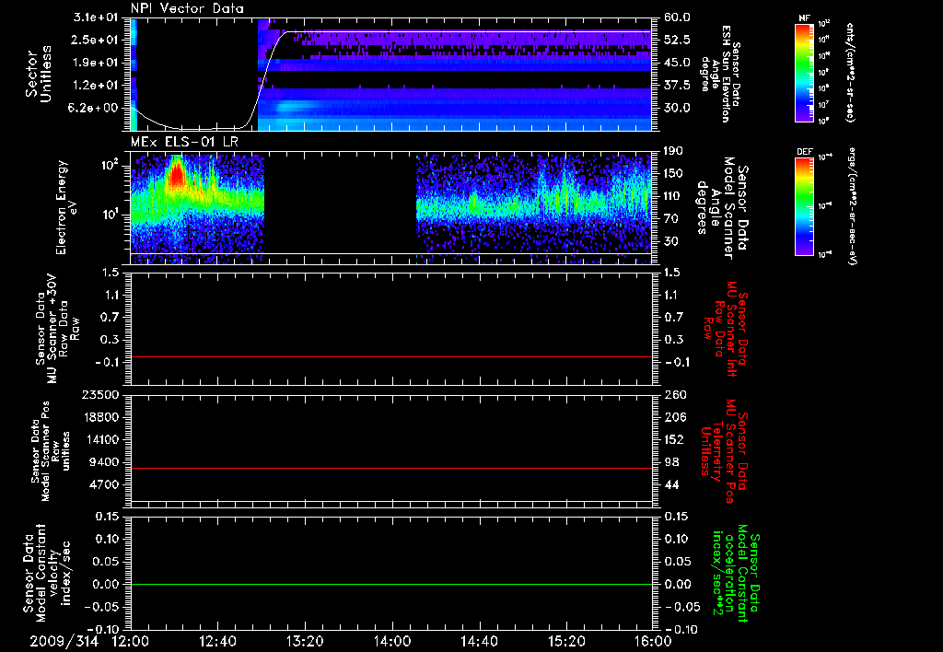Click the "14100" scanner position tick
943x652 pixels.
103,439
